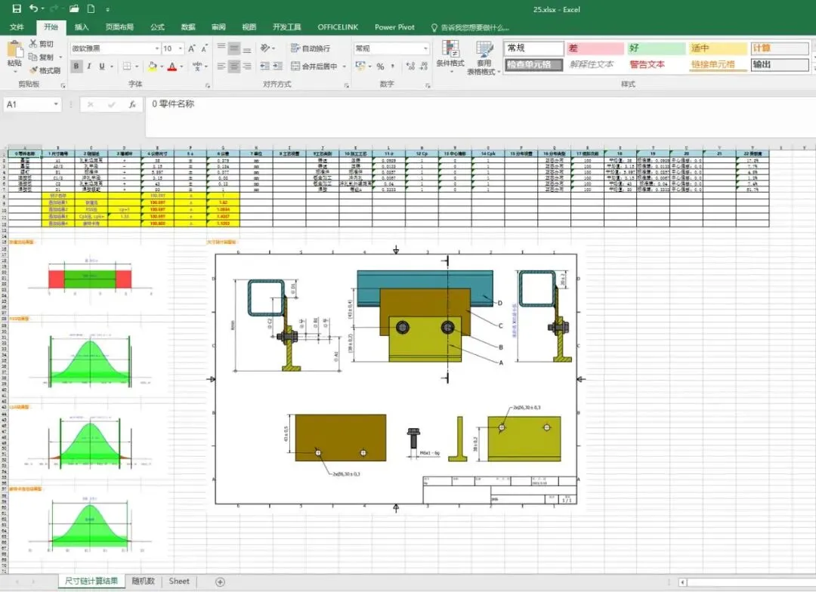
Task: Click the Increase Font Size icon
Action: coord(191,48)
